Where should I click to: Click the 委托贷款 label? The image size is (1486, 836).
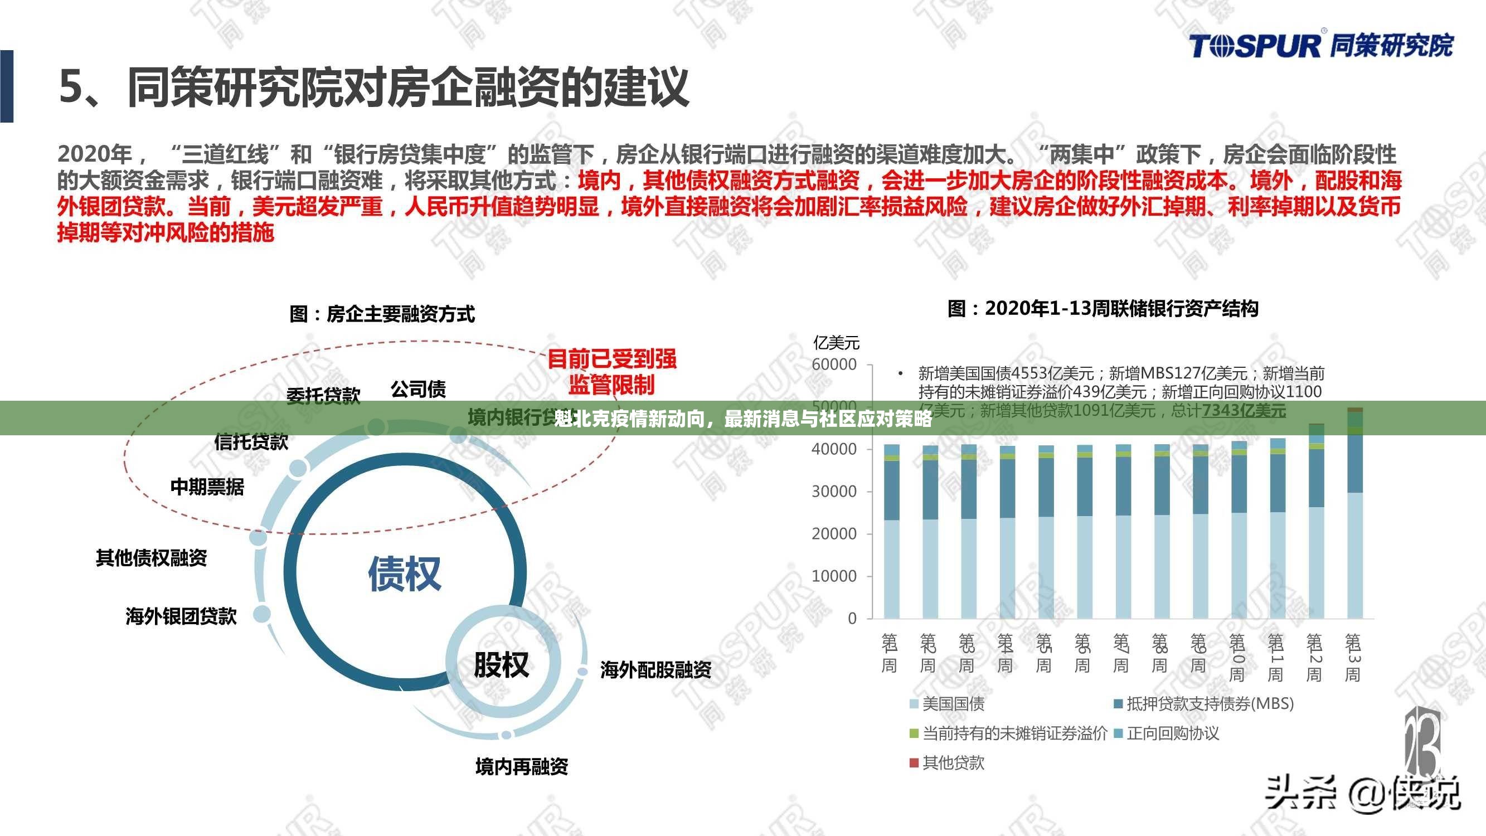[x=323, y=396]
